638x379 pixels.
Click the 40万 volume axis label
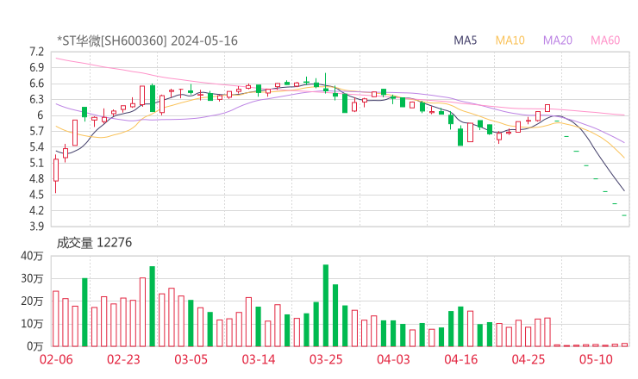pyautogui.click(x=34, y=256)
